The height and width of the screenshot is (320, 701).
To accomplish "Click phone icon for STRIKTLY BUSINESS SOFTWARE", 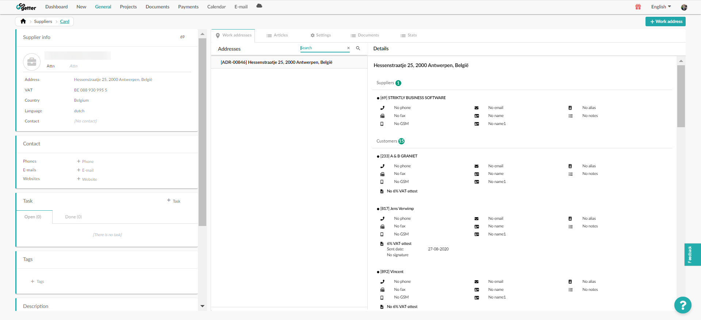I will point(382,108).
